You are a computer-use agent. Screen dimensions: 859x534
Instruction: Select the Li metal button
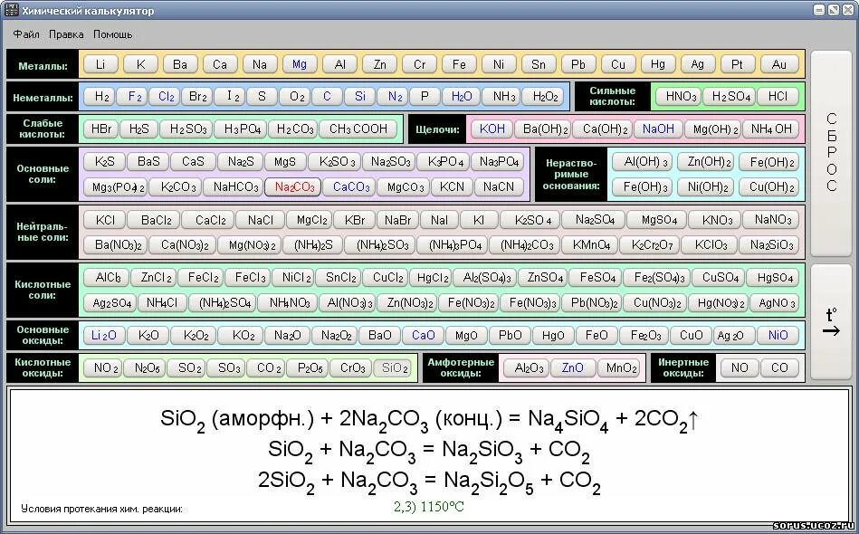[x=100, y=64]
